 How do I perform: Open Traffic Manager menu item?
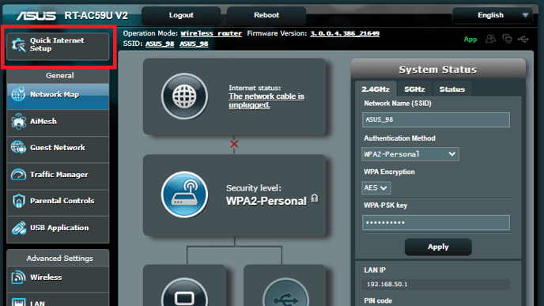click(58, 176)
